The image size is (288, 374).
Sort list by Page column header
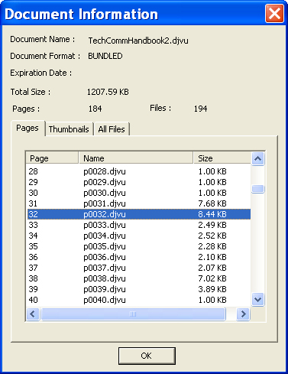[52, 158]
